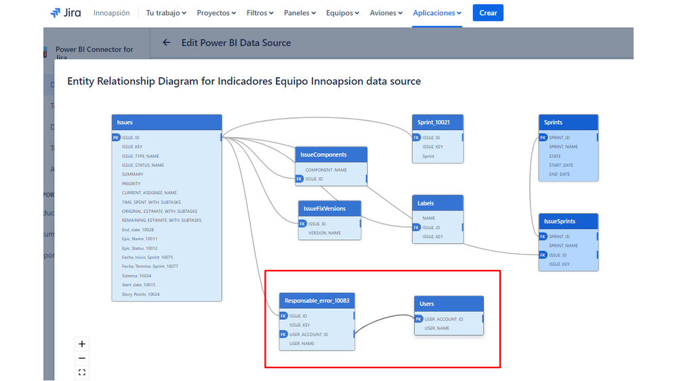Viewport: 677px width, 381px height.
Task: Click the FK badge of ISSUE_ID in Responsable_error_10083
Action: [x=283, y=316]
